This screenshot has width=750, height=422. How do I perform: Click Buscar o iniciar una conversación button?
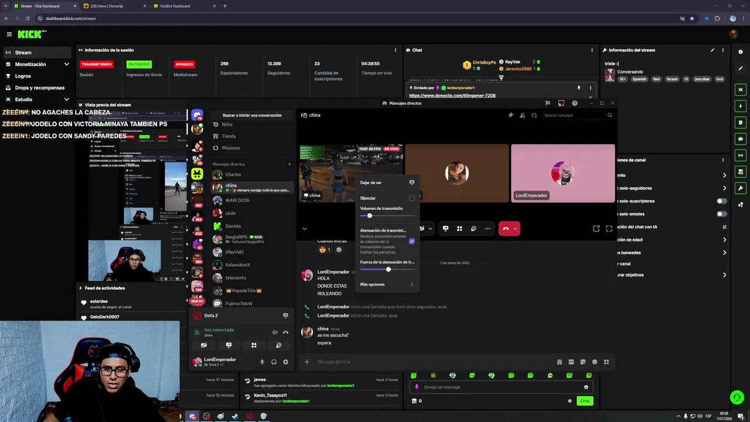pyautogui.click(x=252, y=115)
